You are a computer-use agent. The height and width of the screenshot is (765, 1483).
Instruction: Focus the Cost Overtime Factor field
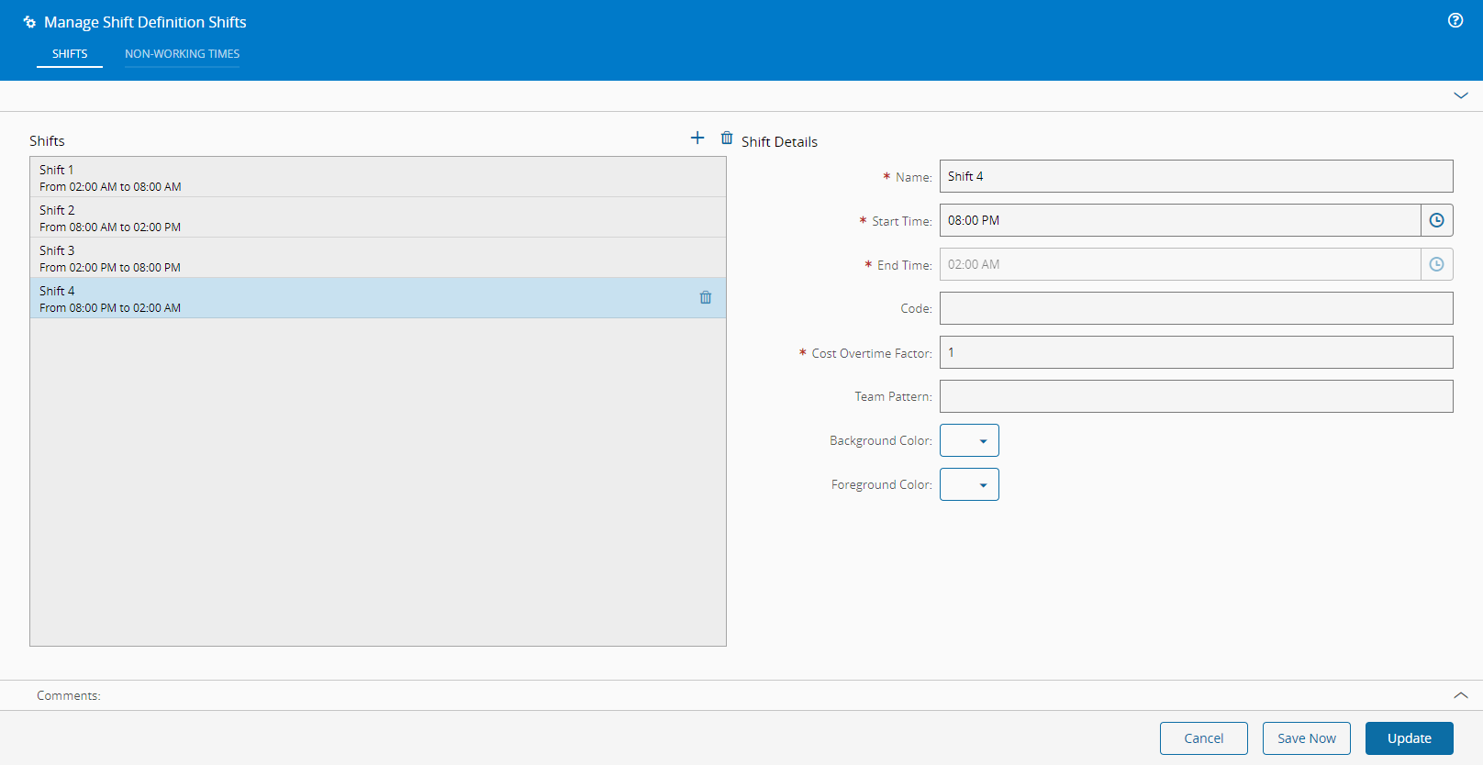click(x=1196, y=352)
